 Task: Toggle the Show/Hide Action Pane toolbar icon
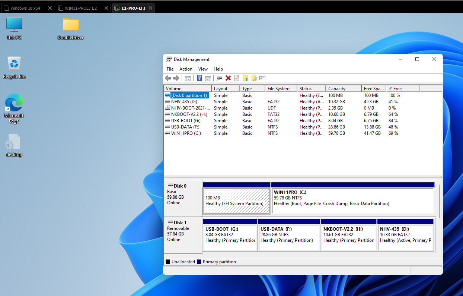[208, 78]
